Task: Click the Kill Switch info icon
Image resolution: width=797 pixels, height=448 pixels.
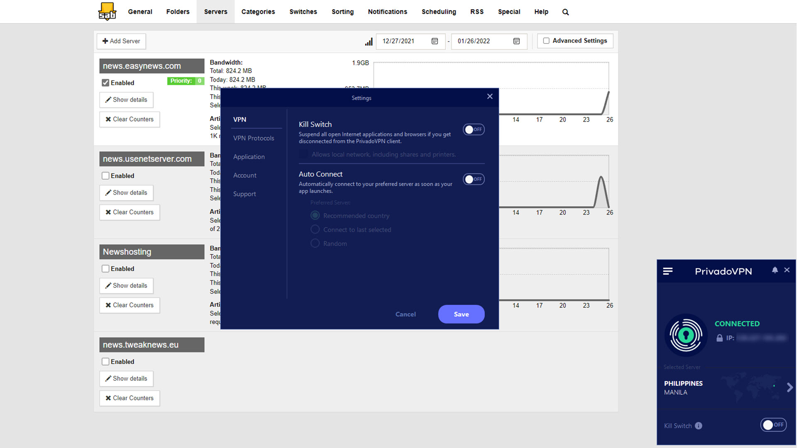Action: point(699,426)
